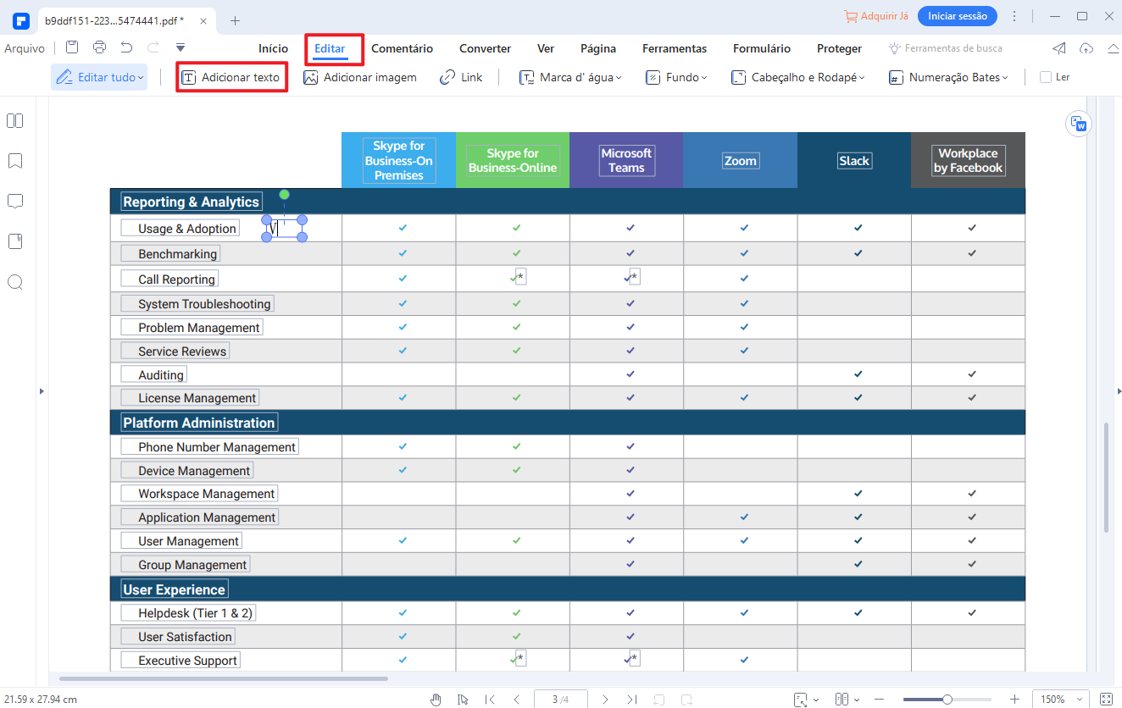The height and width of the screenshot is (708, 1122).
Task: Open the search sidebar panel
Action: [x=14, y=282]
